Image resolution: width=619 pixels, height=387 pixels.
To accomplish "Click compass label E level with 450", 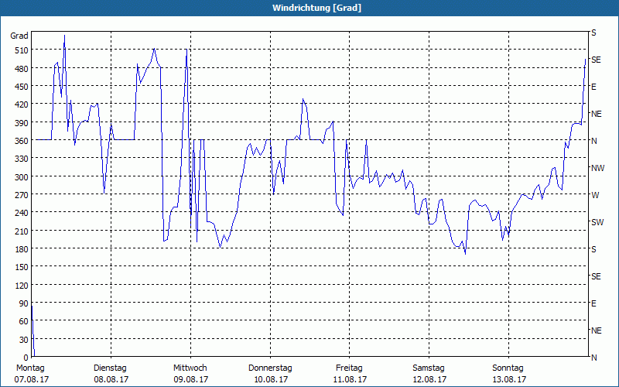I will [593, 87].
